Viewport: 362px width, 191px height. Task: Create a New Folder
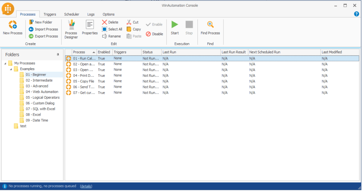pos(41,22)
